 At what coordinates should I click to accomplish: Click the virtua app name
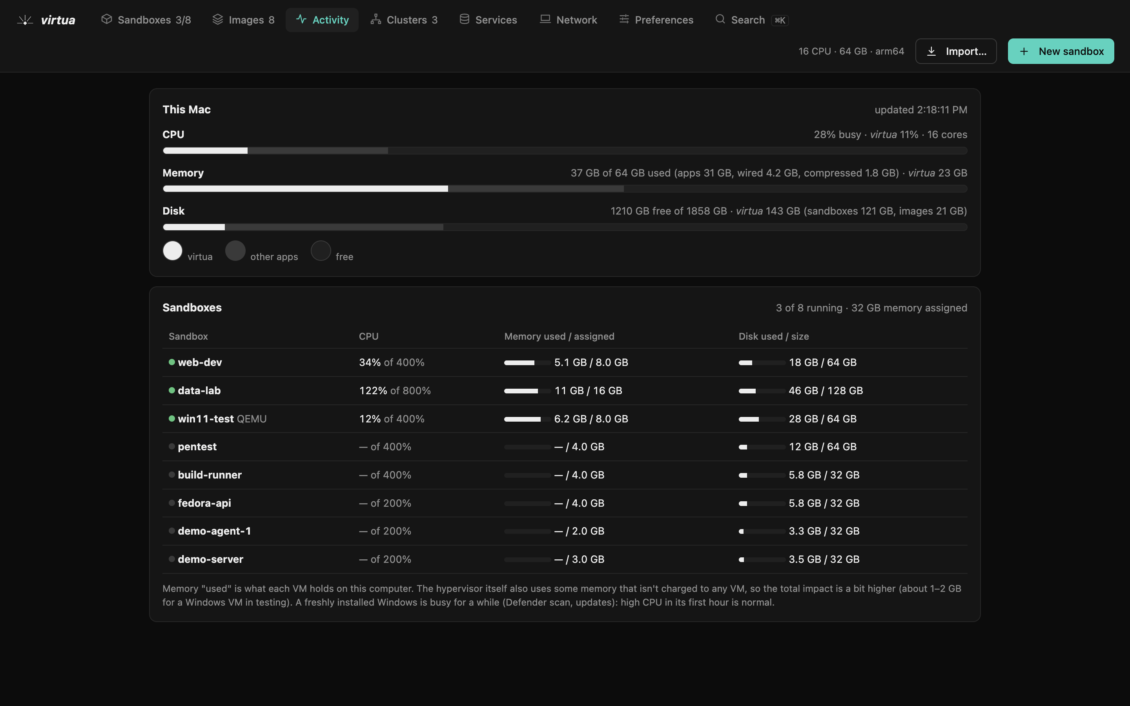58,20
